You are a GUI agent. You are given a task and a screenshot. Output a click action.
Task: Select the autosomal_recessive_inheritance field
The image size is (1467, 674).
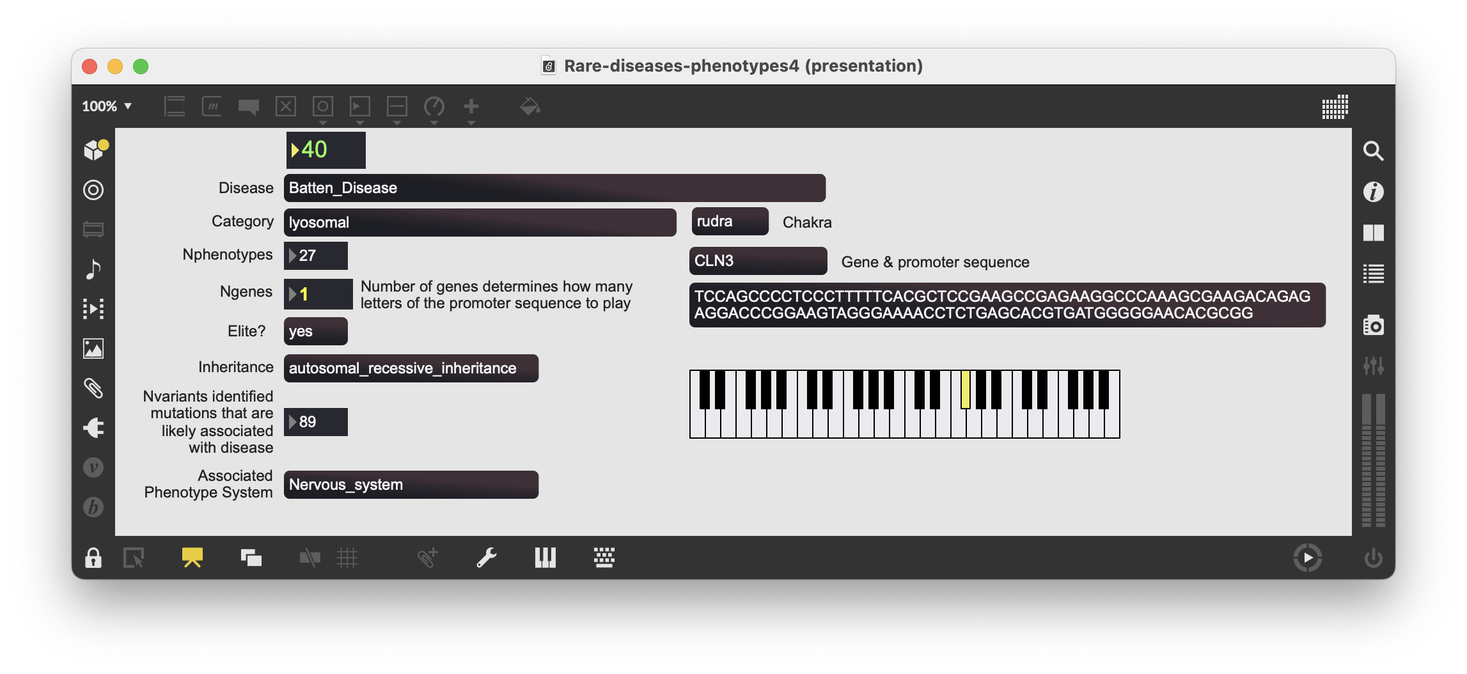(x=411, y=368)
